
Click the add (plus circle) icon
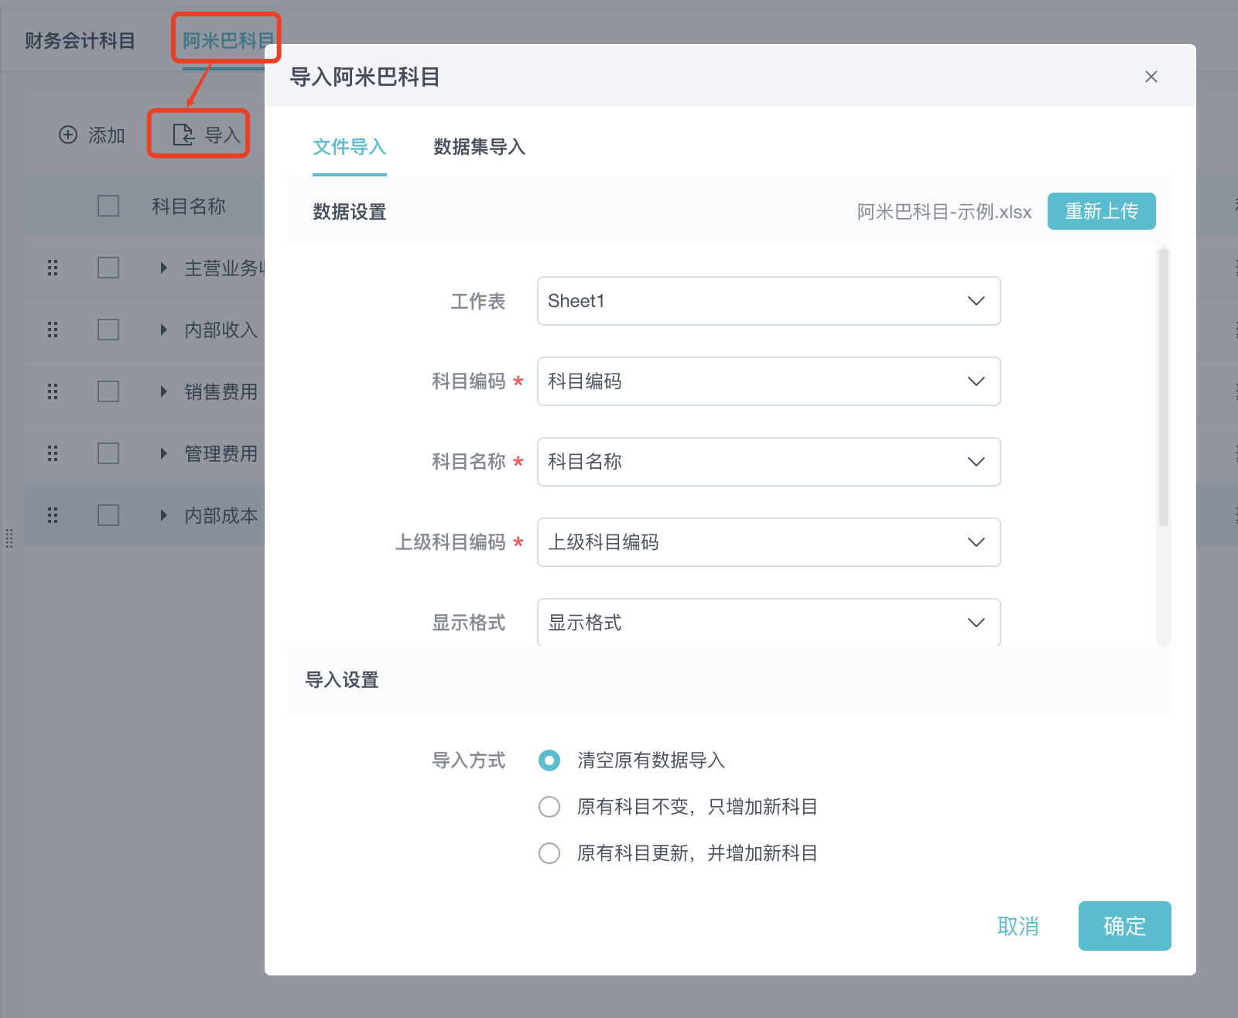68,135
